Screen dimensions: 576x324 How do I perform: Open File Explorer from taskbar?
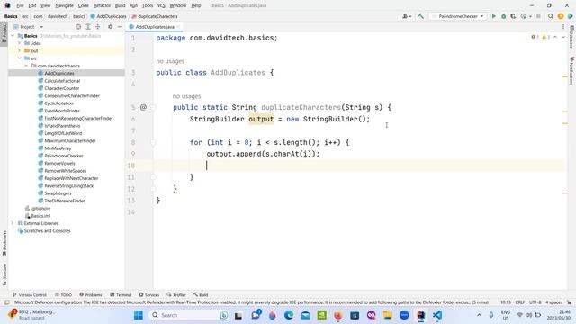(x=388, y=315)
